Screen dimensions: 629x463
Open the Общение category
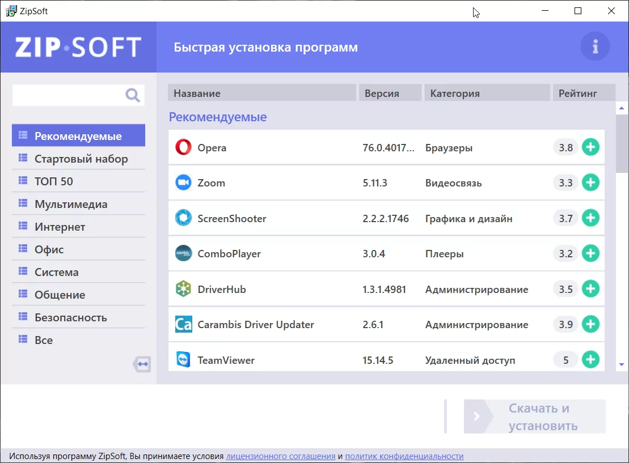coord(79,295)
